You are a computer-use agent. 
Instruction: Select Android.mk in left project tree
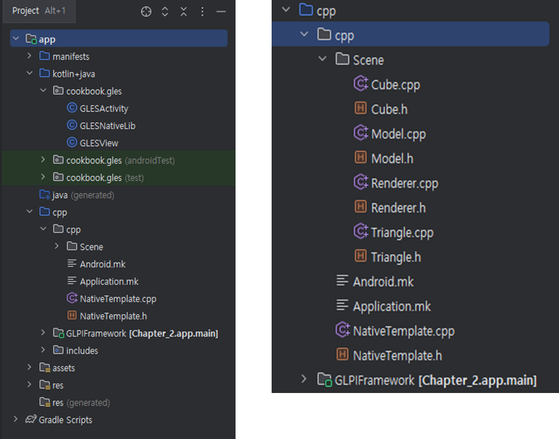coord(102,264)
